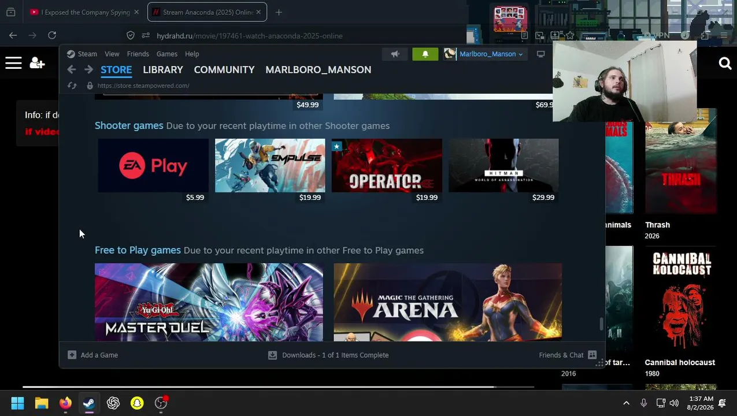The height and width of the screenshot is (416, 737).
Task: Open the Free to Play games category link
Action: tap(138, 250)
